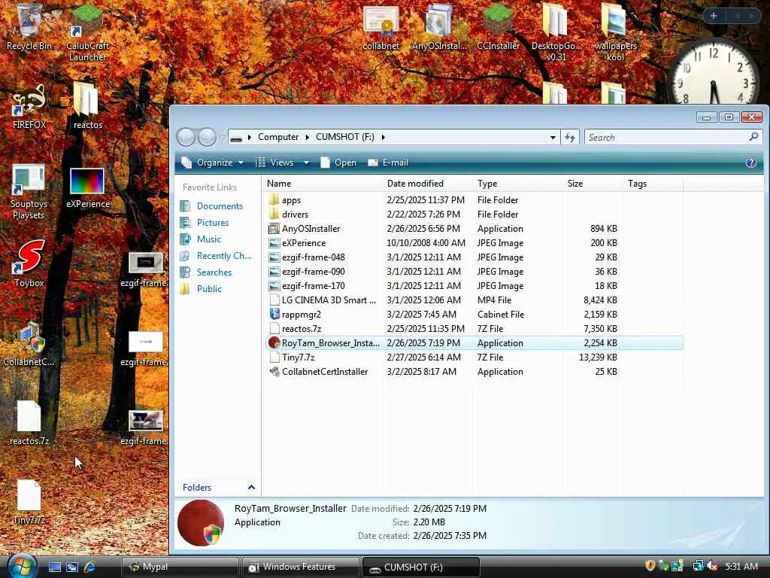Select AnyOSInstal... desktop icon
The image size is (770, 578).
coord(439,27)
